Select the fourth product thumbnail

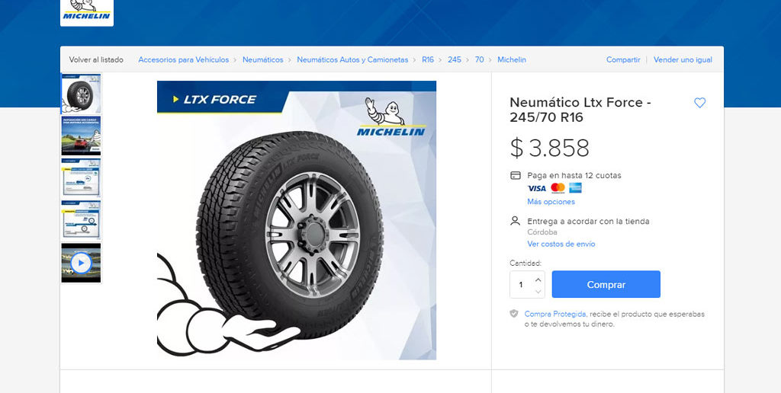pyautogui.click(x=81, y=221)
